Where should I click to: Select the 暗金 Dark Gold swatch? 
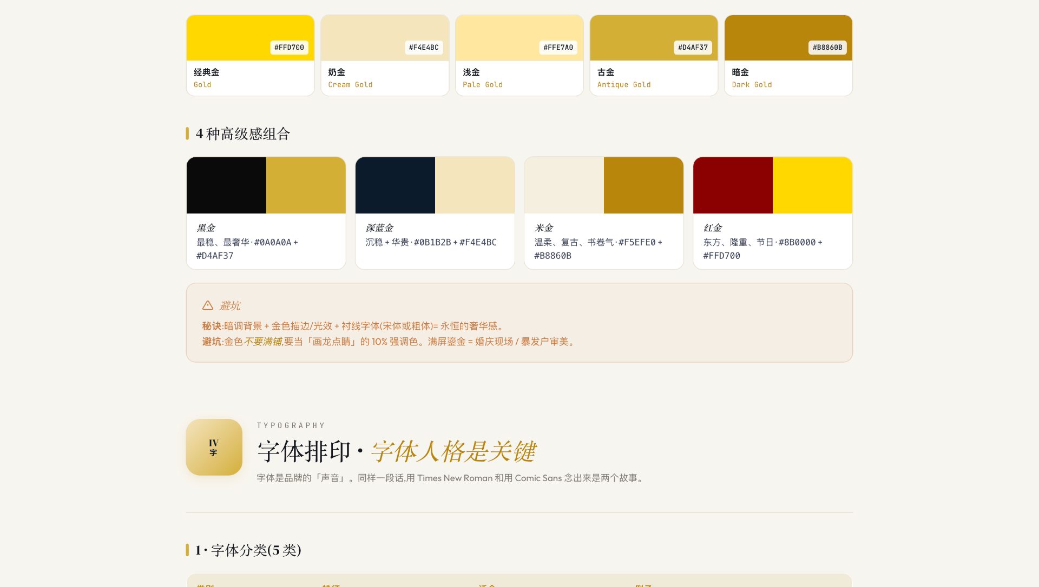788,56
